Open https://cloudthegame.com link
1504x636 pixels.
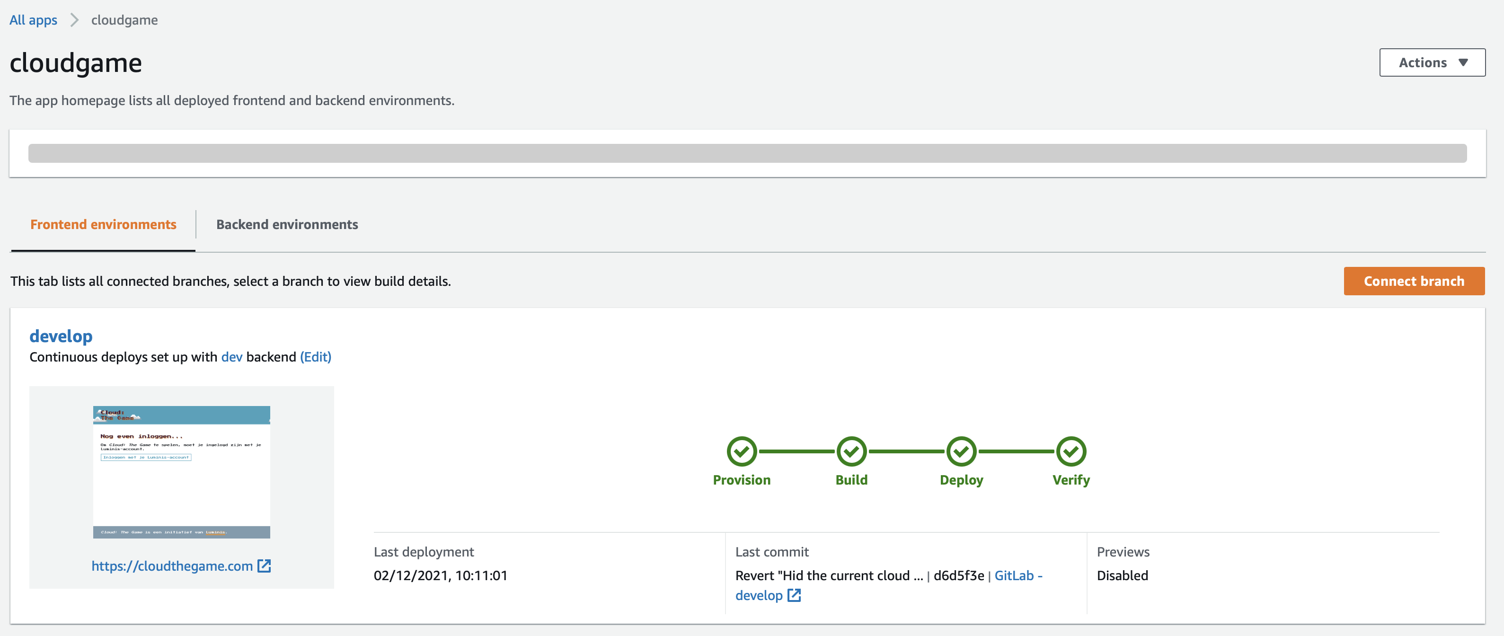click(172, 565)
